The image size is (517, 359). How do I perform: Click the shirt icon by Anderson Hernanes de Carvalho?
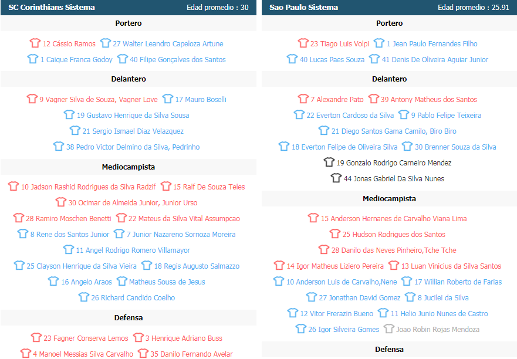coord(313,218)
